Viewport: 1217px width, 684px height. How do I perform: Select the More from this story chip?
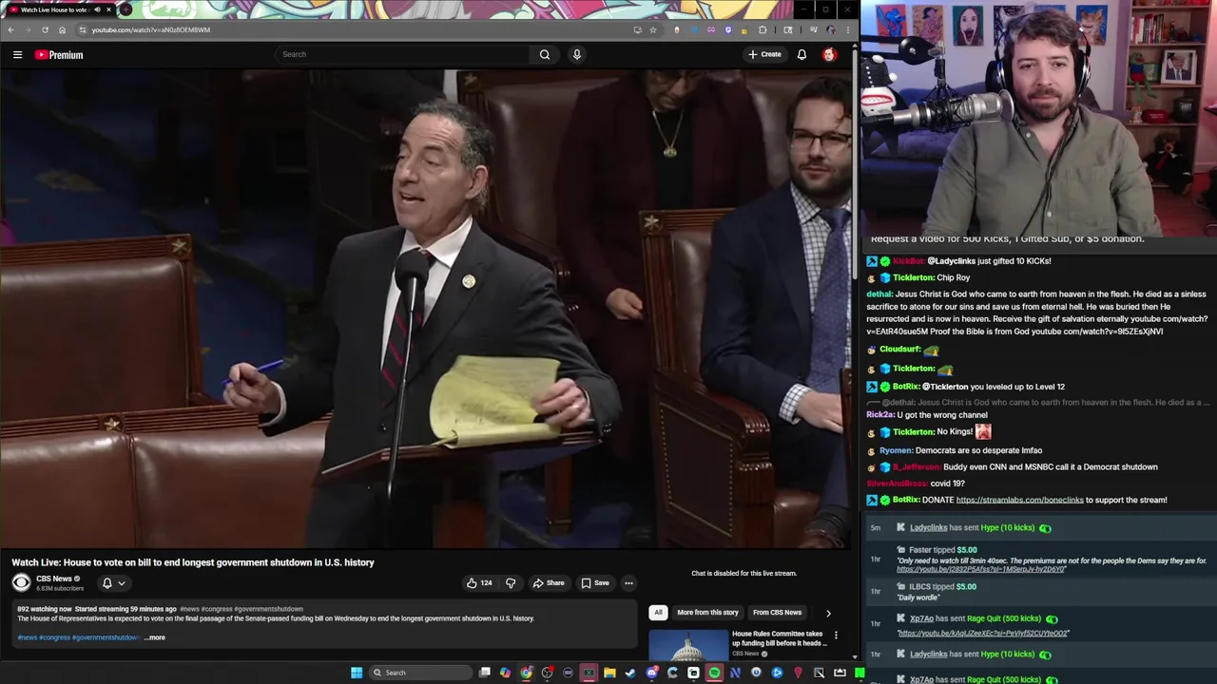(707, 613)
